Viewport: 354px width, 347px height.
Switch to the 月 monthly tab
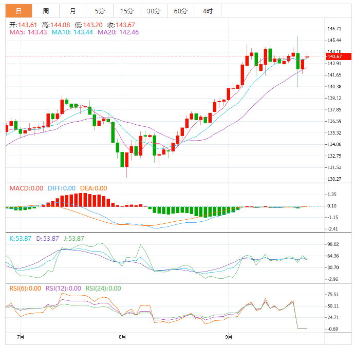(72, 11)
